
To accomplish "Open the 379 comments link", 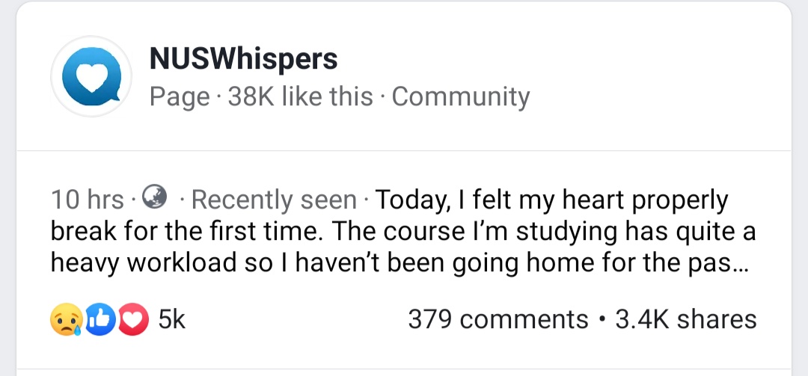I will pos(498,319).
